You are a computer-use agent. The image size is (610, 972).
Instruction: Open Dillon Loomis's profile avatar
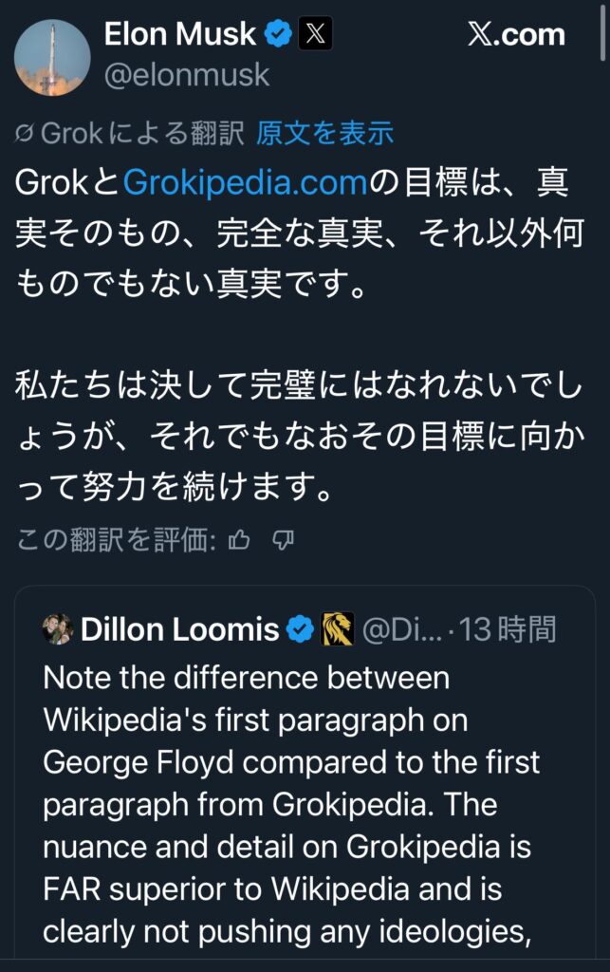click(x=58, y=629)
